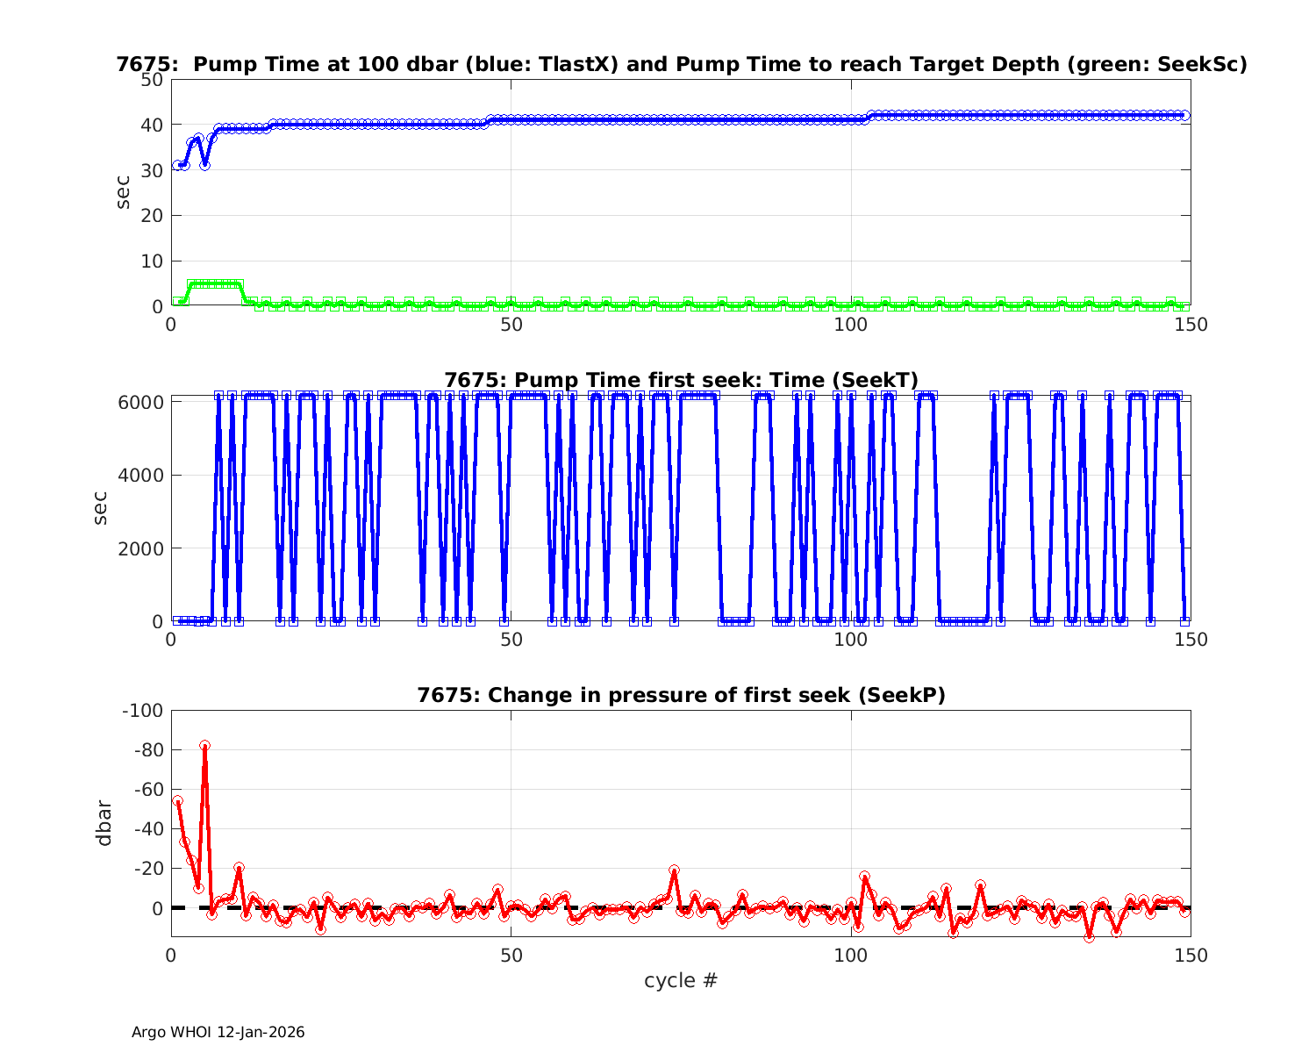Click the '30' y-axis tick on the top plot
This screenshot has width=1316, height=1053.
(x=153, y=170)
